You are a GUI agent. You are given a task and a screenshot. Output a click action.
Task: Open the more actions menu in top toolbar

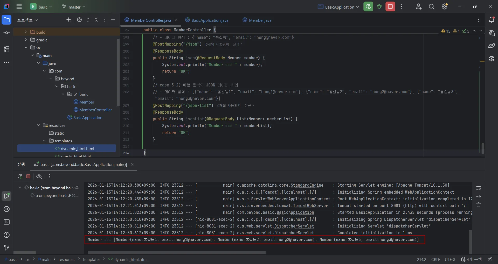pyautogui.click(x=401, y=7)
